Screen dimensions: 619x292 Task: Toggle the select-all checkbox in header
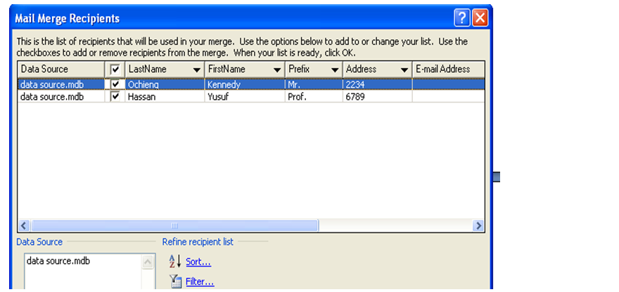click(115, 69)
